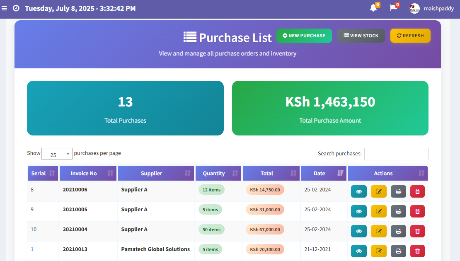
Task: Sort the table by Total column
Action: pyautogui.click(x=271, y=174)
